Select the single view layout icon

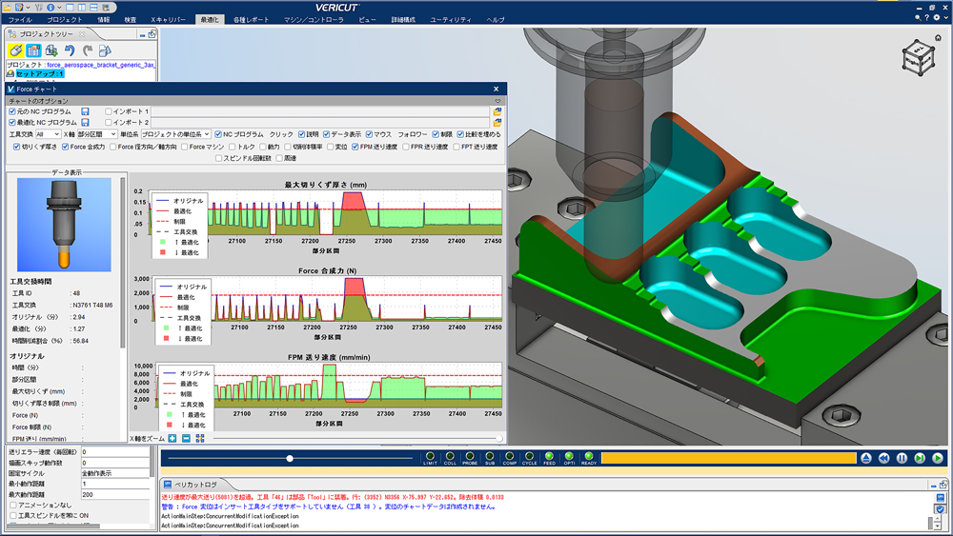(70, 8)
